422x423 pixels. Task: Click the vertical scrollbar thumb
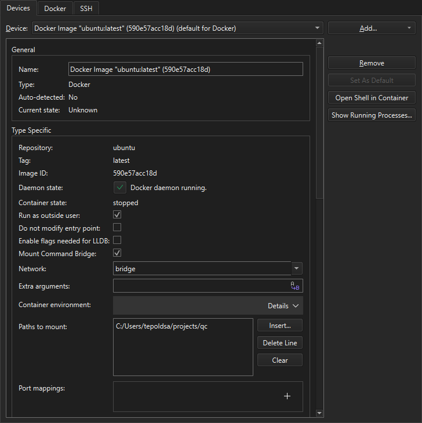[319, 123]
